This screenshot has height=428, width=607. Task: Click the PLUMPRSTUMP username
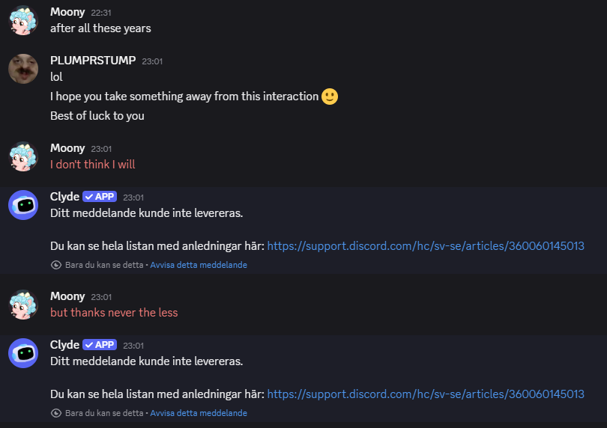pyautogui.click(x=93, y=61)
